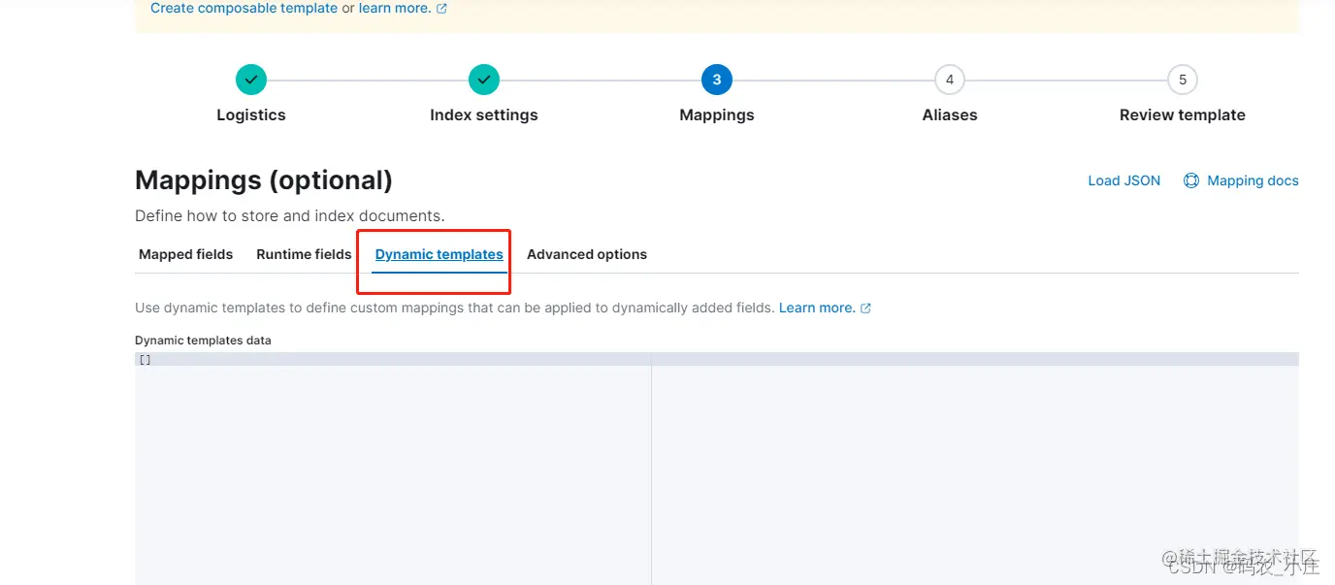Select the Dynamic templates tab

tap(440, 254)
